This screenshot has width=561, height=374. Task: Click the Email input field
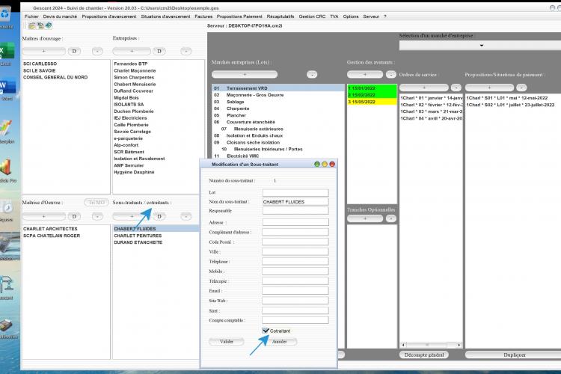(295, 291)
